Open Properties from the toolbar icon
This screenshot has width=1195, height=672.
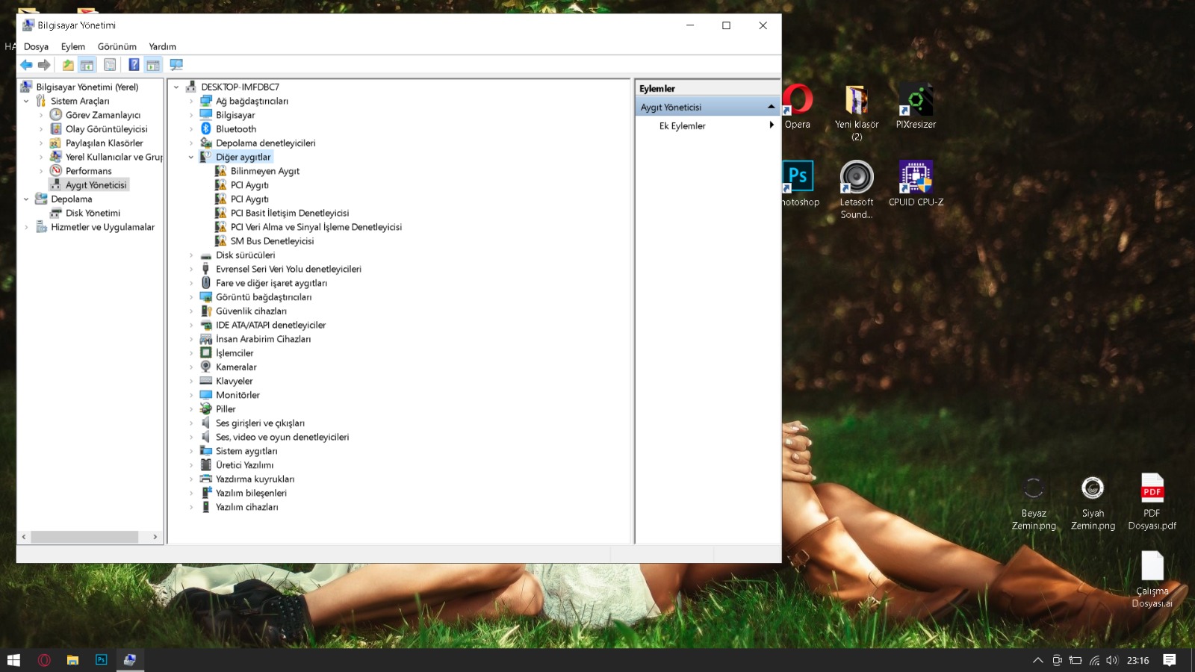(x=110, y=65)
